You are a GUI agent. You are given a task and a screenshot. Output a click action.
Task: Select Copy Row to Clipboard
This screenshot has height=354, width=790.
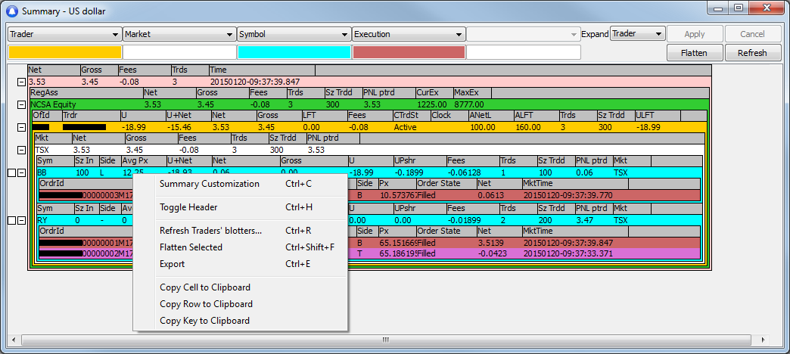click(206, 304)
